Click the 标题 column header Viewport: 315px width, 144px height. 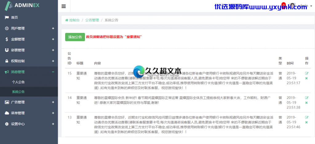(x=80, y=63)
